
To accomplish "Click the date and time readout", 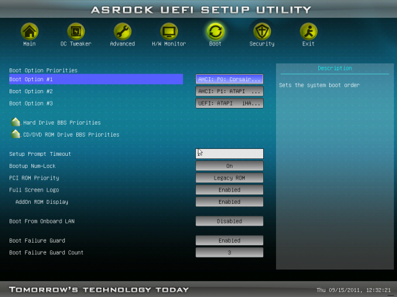I will [353, 290].
